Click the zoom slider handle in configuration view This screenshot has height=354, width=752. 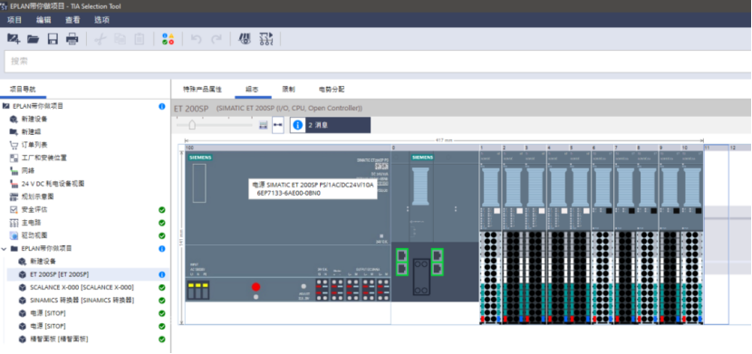coord(192,125)
